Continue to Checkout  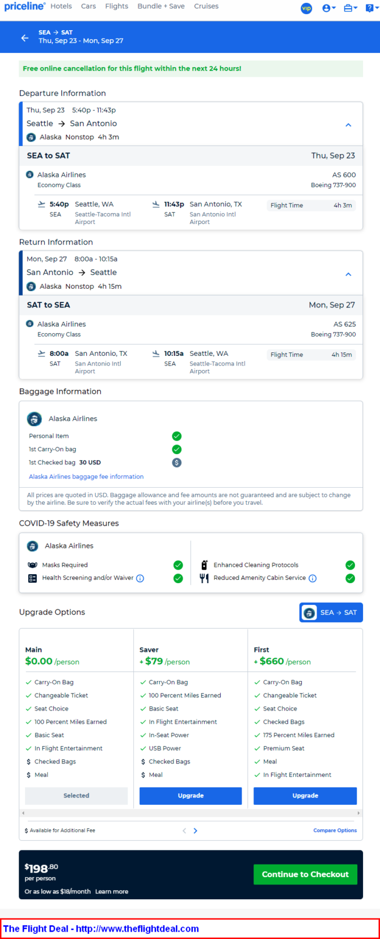[305, 874]
